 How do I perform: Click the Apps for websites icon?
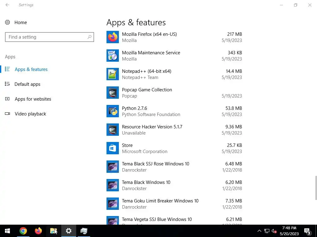(x=7, y=99)
